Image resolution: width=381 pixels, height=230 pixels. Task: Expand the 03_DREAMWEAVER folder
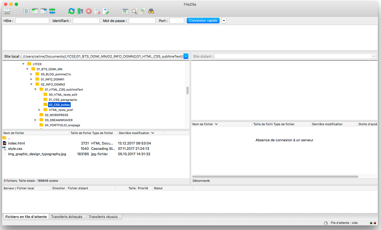[x=35, y=120]
